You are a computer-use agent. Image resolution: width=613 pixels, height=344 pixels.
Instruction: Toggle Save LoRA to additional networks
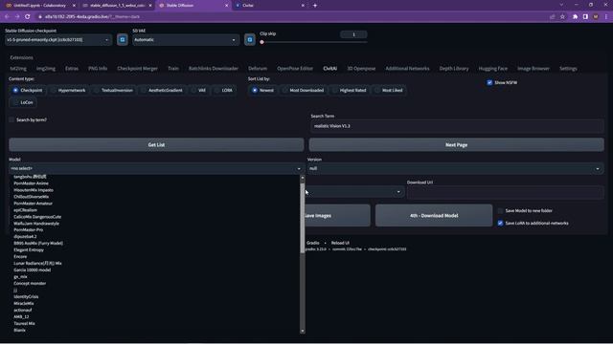pyautogui.click(x=500, y=223)
